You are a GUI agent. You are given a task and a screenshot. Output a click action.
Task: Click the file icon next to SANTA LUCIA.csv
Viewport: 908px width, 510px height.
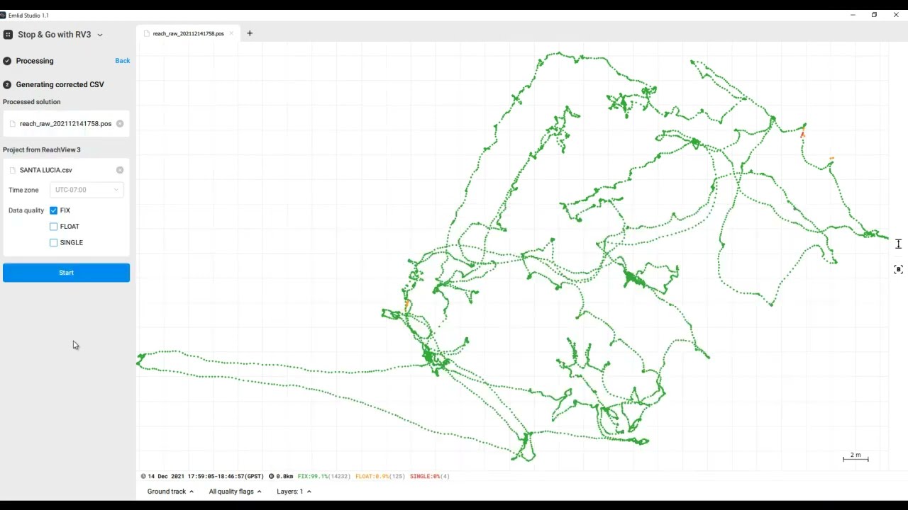click(12, 170)
